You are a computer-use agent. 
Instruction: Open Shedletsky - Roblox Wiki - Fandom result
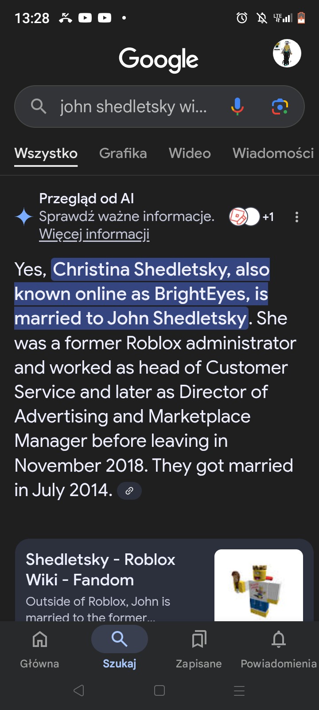(101, 570)
